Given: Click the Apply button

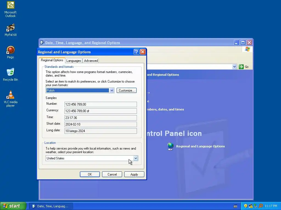Looking at the screenshot, I should click(x=134, y=174).
